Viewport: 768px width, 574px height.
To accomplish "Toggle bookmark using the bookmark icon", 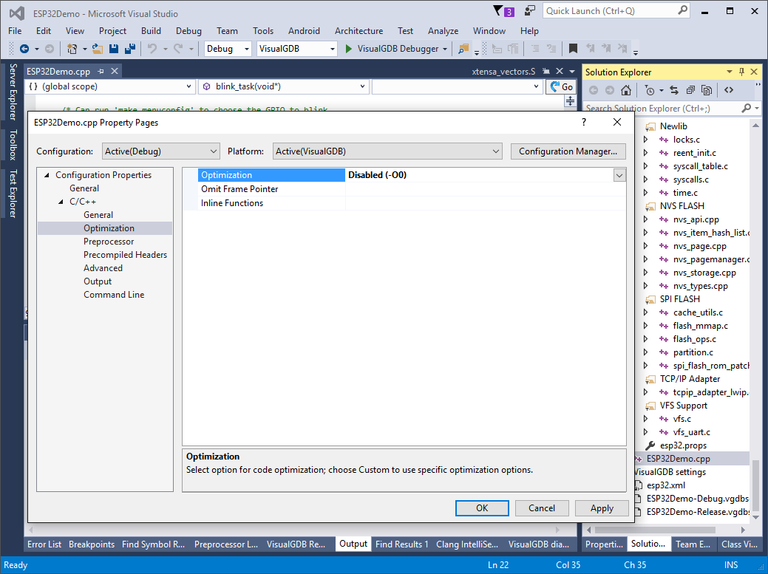I will (x=573, y=49).
